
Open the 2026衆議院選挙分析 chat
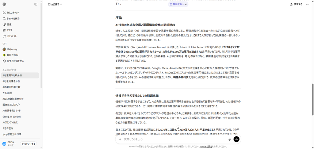(x=13, y=99)
